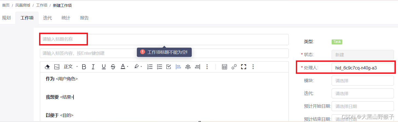The image size is (398, 122).
Task: Open the 模块 select dropdown
Action: [363, 81]
